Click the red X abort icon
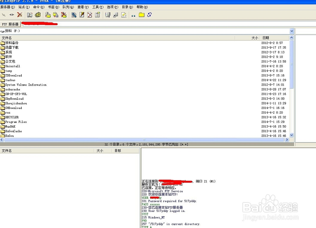This screenshot has width=316, height=228. (20, 15)
